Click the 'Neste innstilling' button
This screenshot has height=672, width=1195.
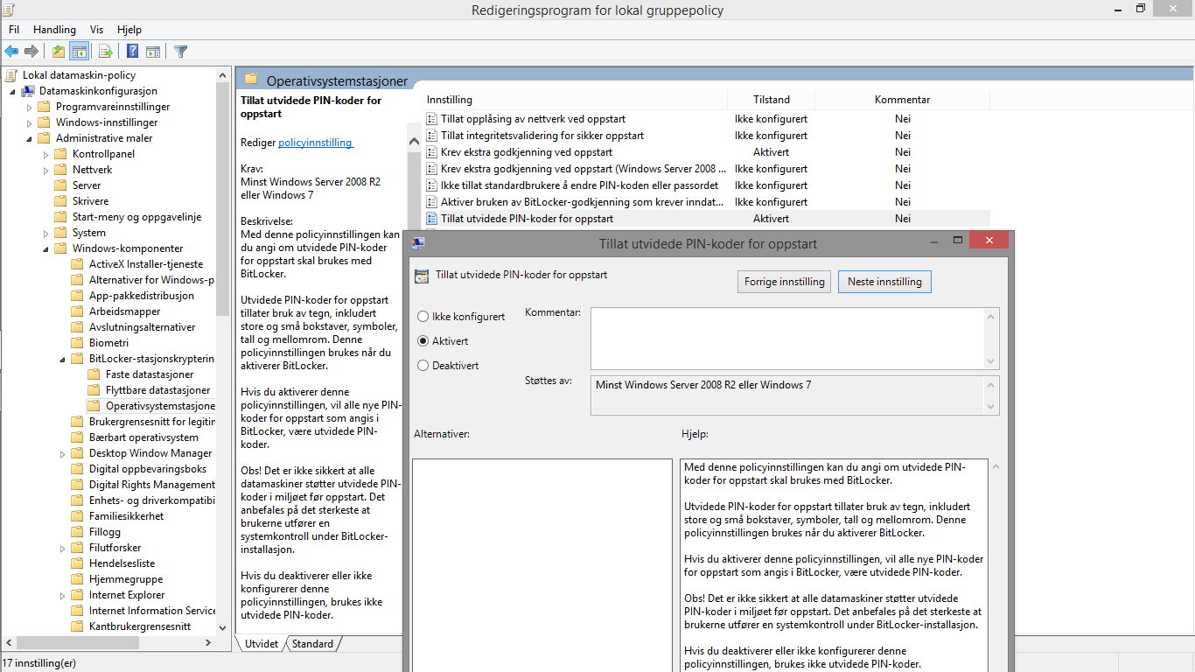point(884,282)
